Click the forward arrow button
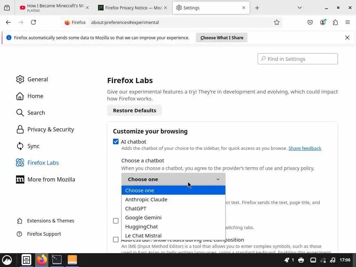The image size is (356, 267). click(x=21, y=22)
